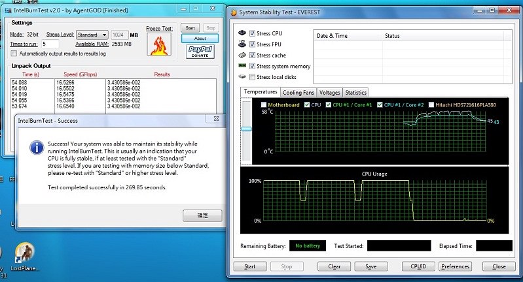523x282 pixels.
Task: Toggle CPU #1 / Core #1 checkbox
Action: (329, 104)
